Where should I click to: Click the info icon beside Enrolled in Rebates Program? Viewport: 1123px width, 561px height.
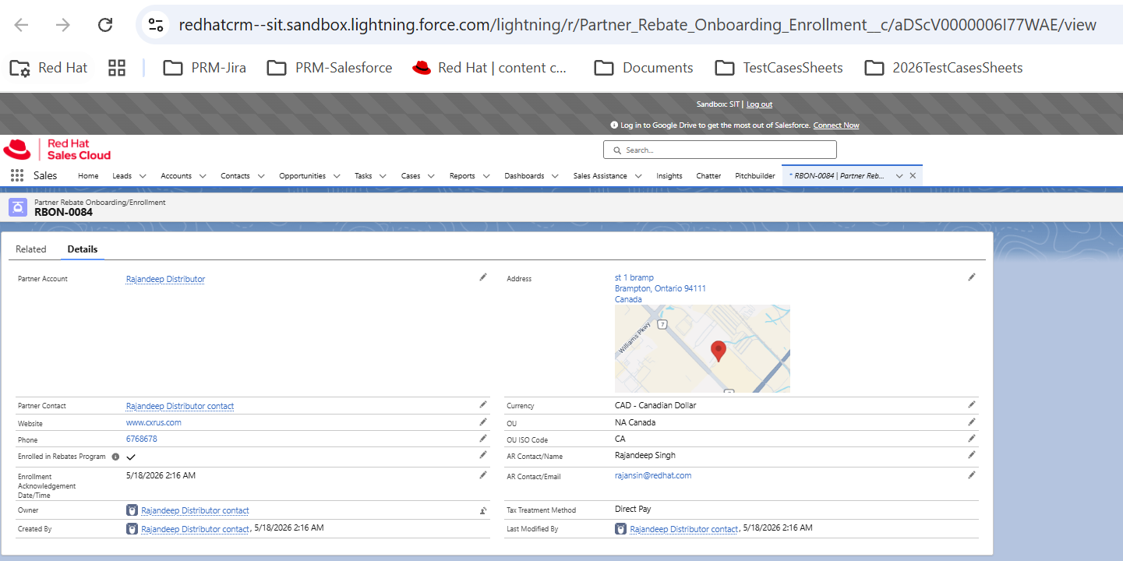pos(115,457)
